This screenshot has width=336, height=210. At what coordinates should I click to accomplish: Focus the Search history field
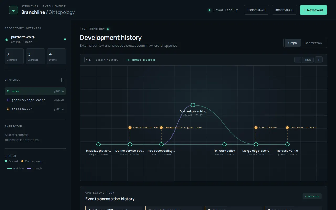(107, 60)
